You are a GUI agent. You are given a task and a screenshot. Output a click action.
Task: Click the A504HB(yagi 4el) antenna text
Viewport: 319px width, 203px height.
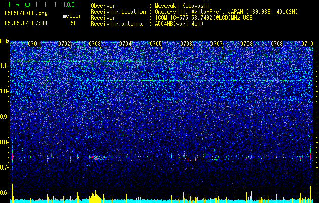[179, 24]
